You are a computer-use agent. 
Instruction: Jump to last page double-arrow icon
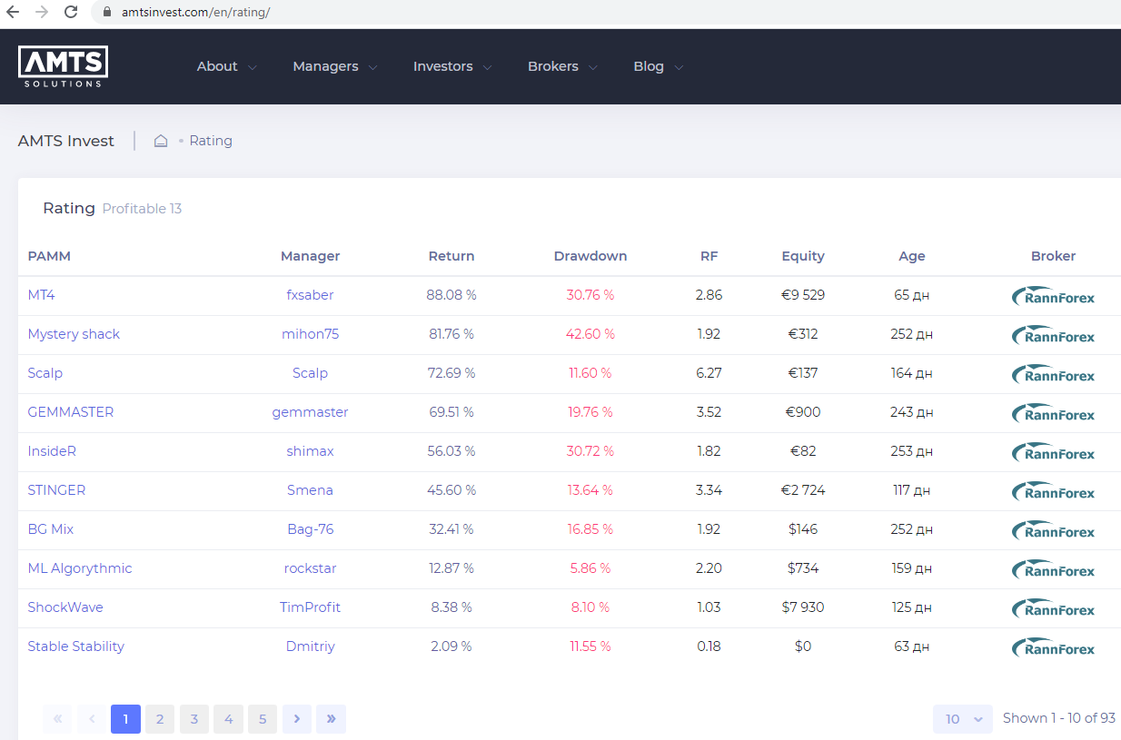pyautogui.click(x=331, y=719)
